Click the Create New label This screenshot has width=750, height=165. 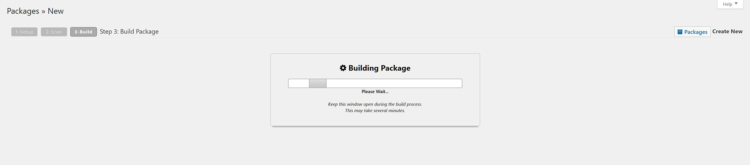point(727,31)
